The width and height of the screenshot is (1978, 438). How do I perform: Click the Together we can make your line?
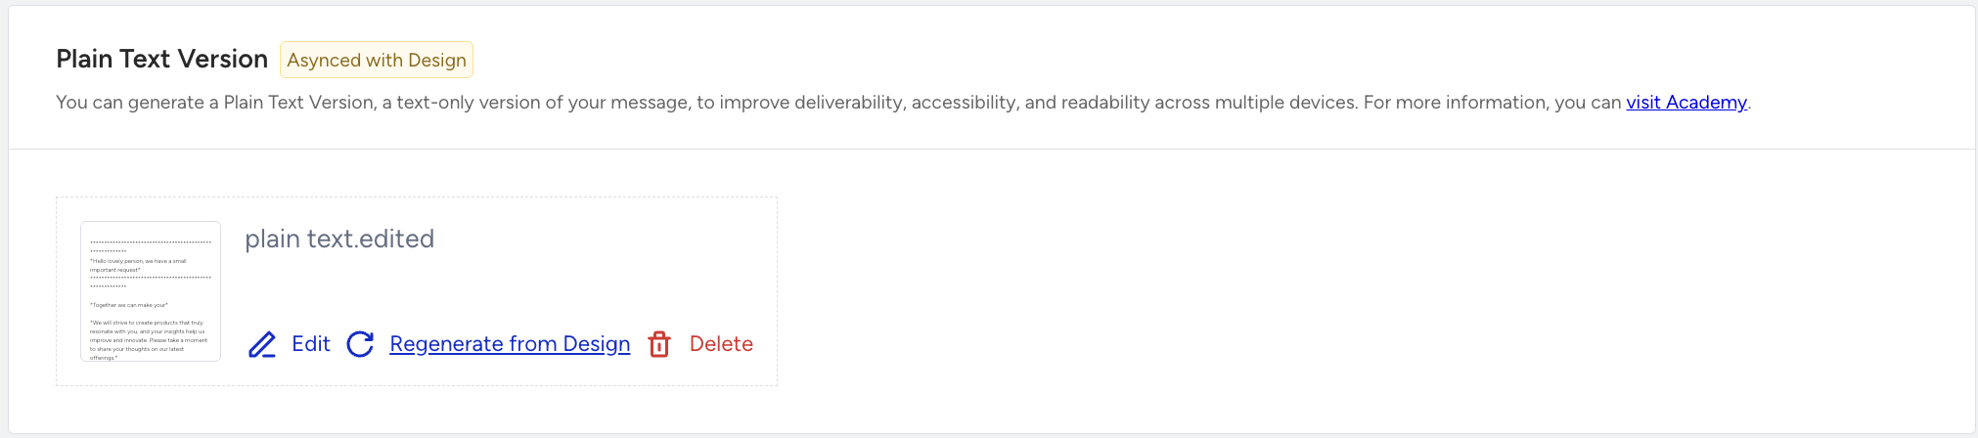(129, 305)
